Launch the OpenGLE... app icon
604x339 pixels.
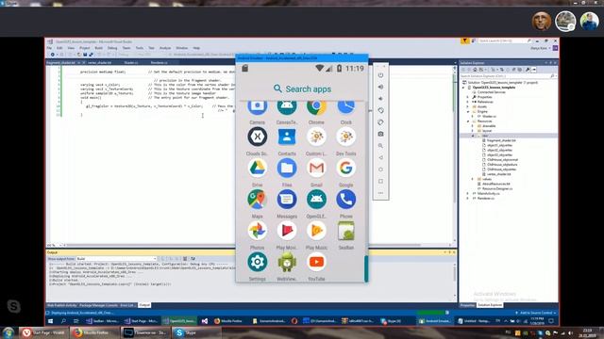coord(316,200)
